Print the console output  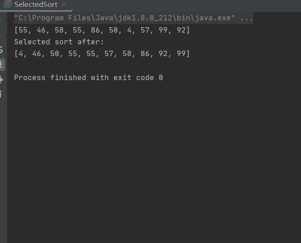pos(1,79)
